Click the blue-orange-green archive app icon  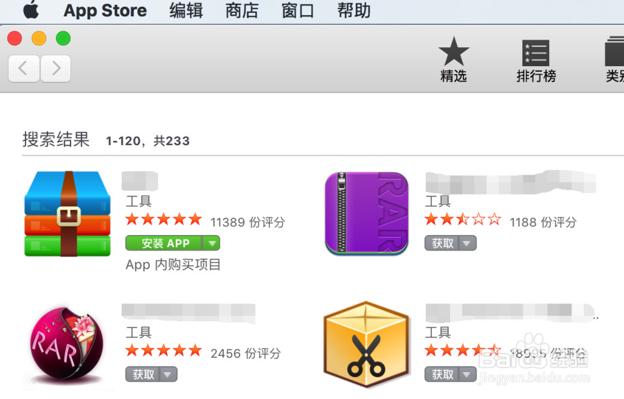point(67,214)
